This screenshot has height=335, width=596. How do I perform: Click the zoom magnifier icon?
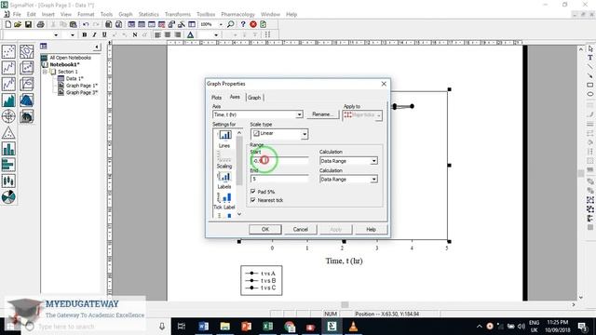click(230, 24)
